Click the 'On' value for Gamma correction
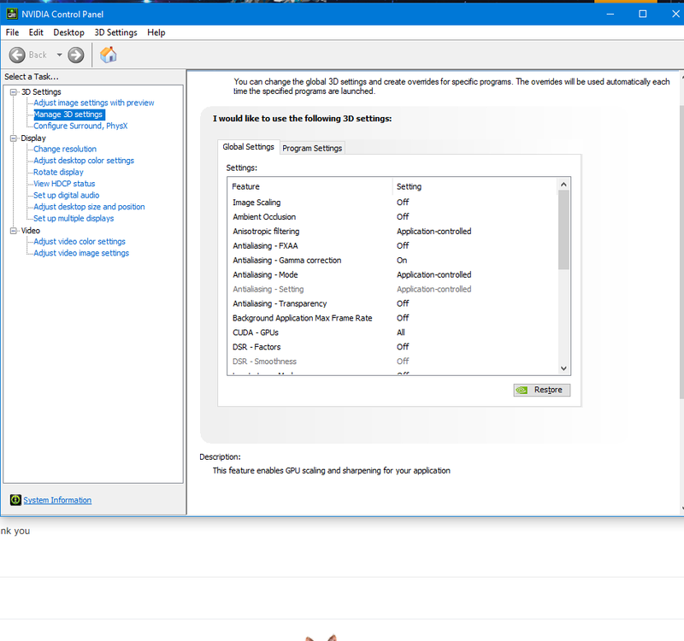The image size is (684, 641). point(402,261)
